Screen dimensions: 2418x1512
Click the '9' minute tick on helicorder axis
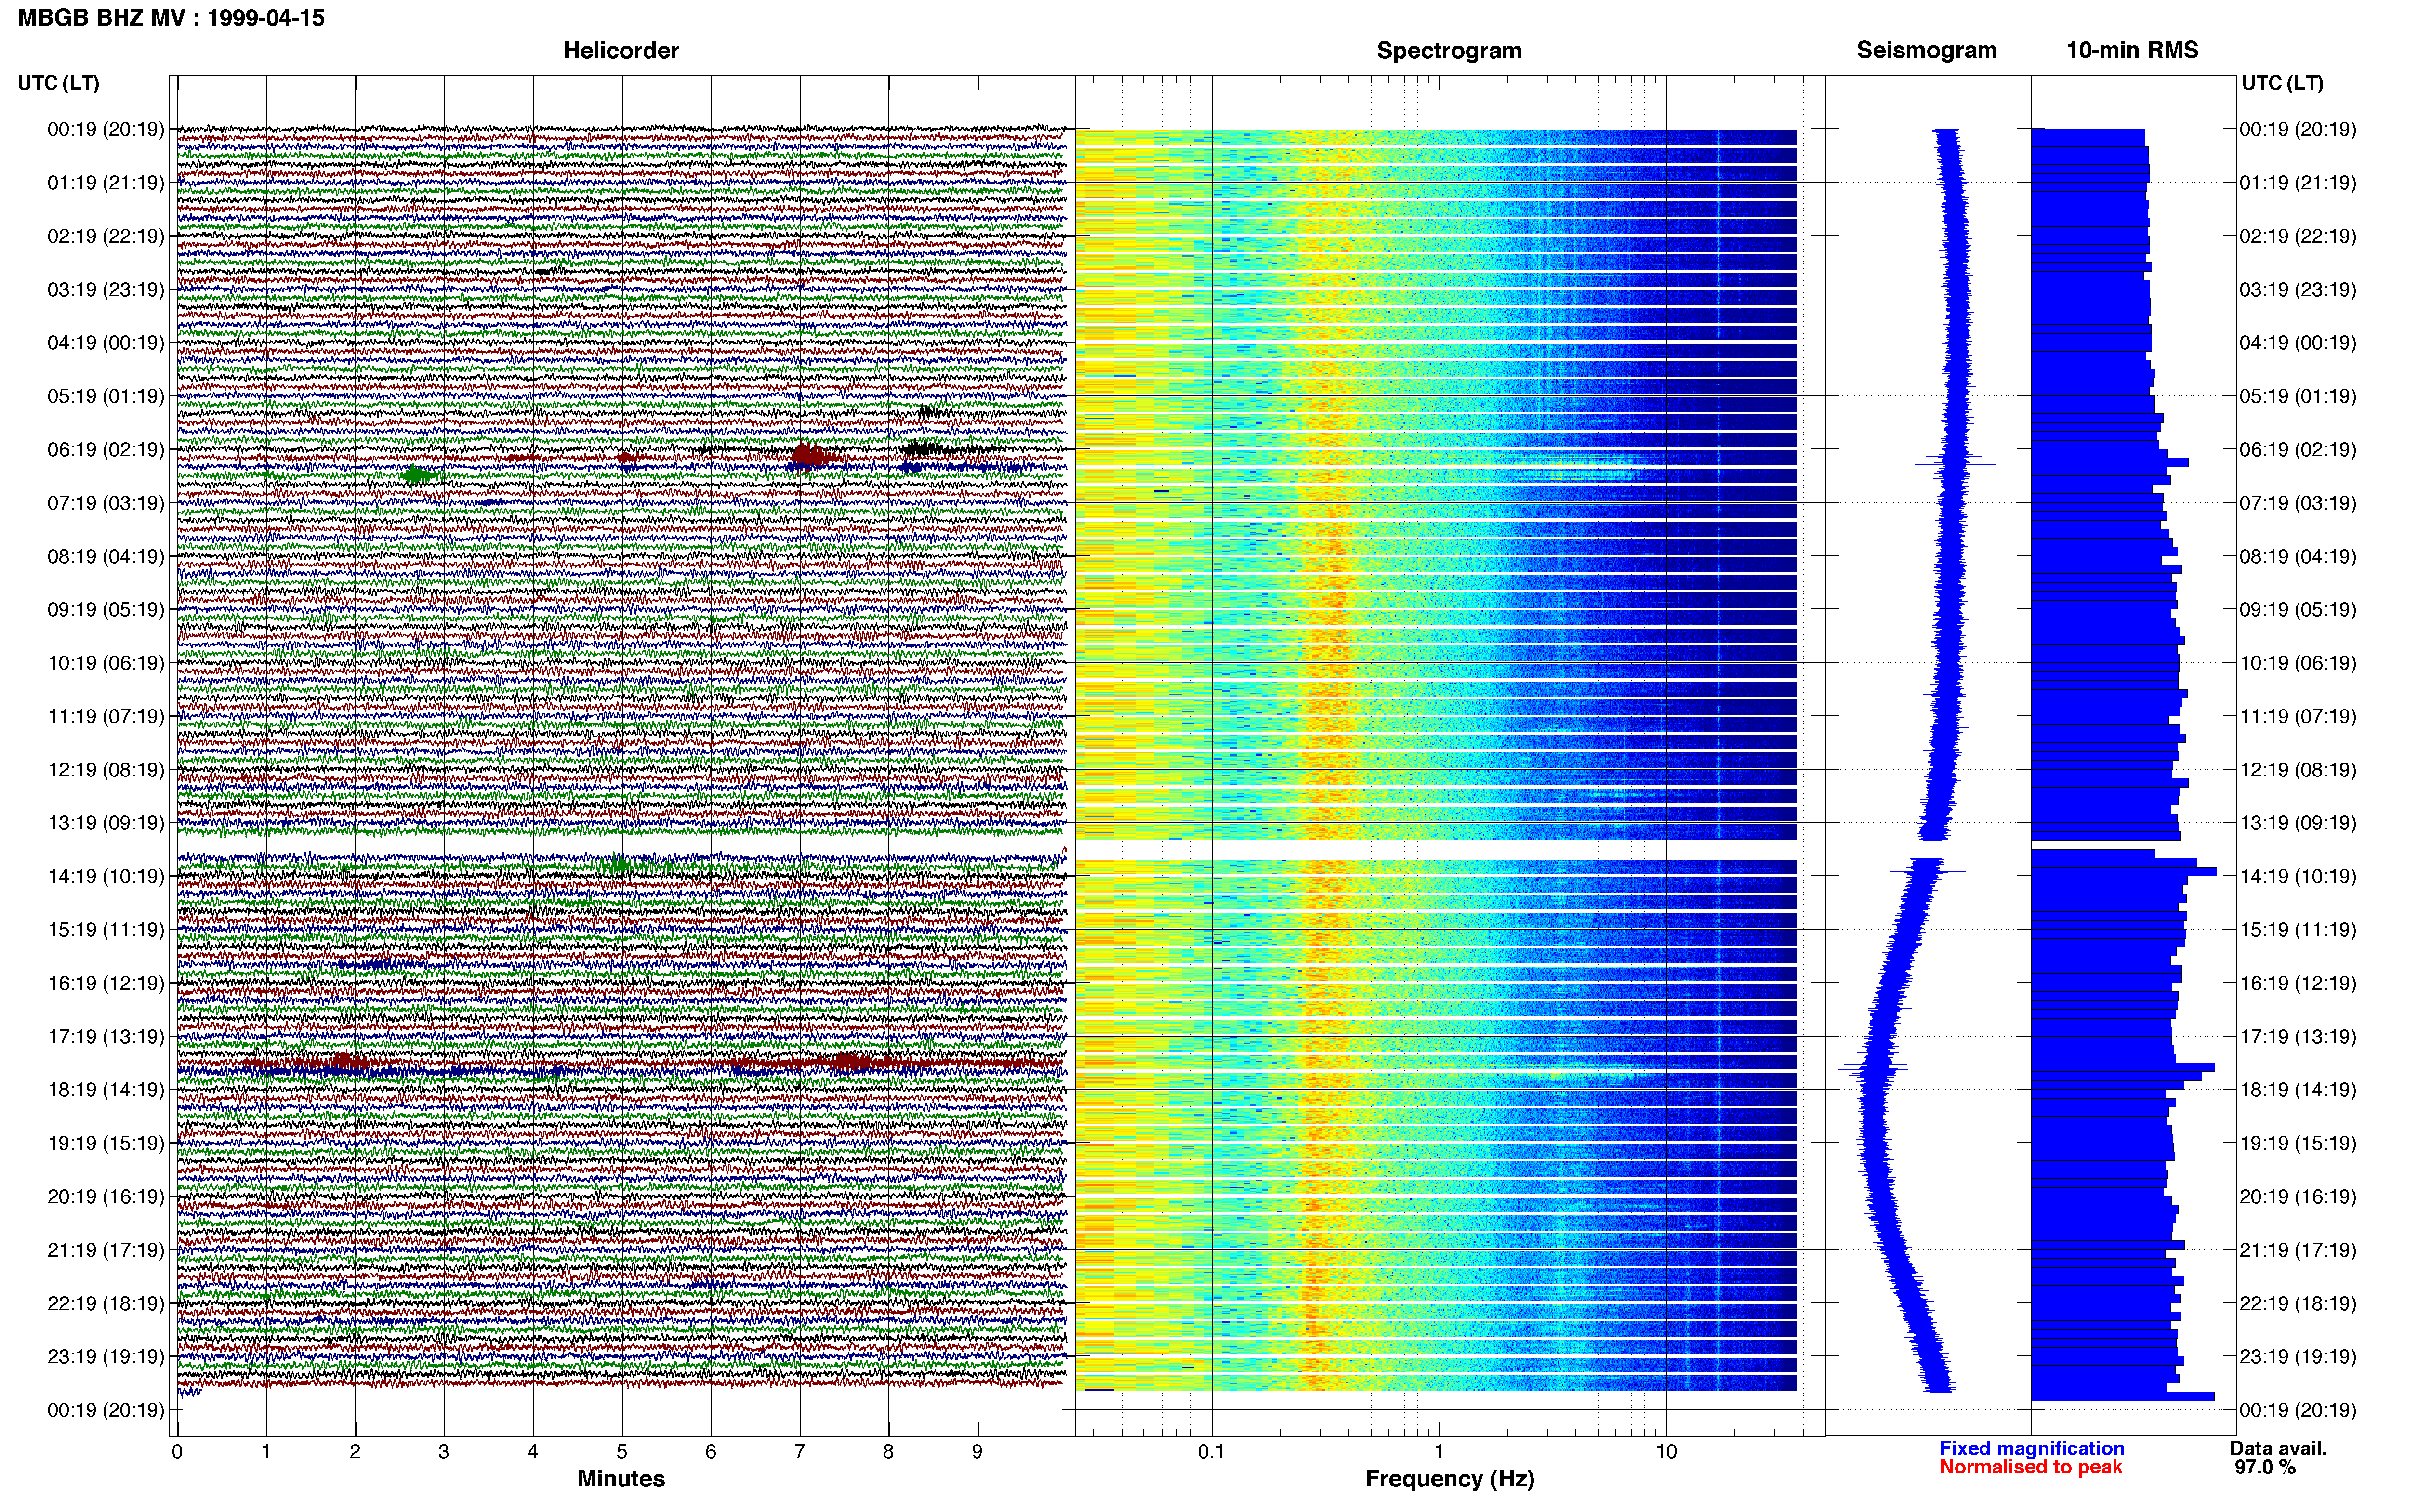[977, 1452]
